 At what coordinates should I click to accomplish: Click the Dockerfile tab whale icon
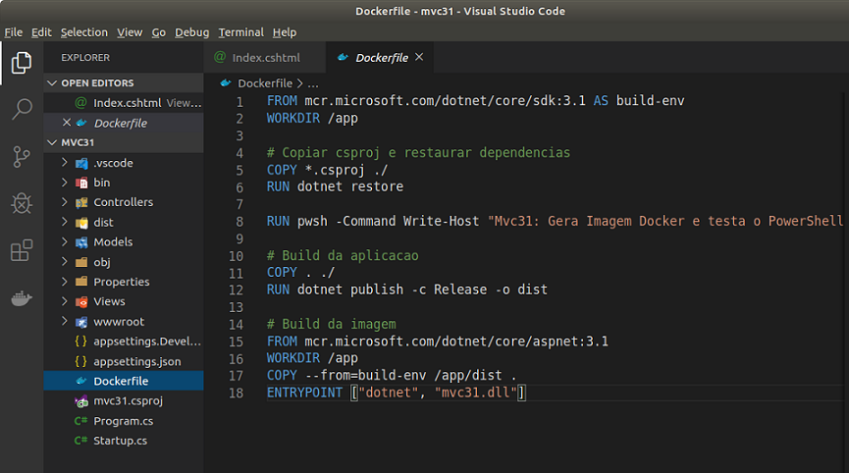pyautogui.click(x=343, y=57)
